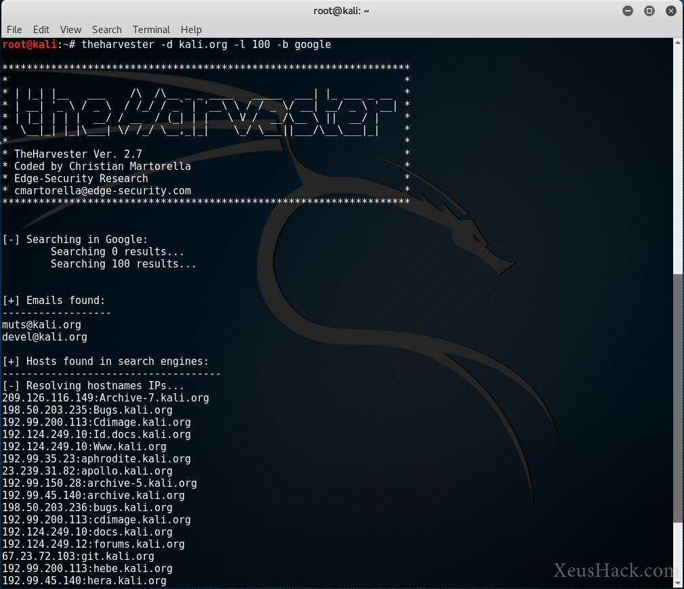Open the Terminal menu

(x=151, y=30)
